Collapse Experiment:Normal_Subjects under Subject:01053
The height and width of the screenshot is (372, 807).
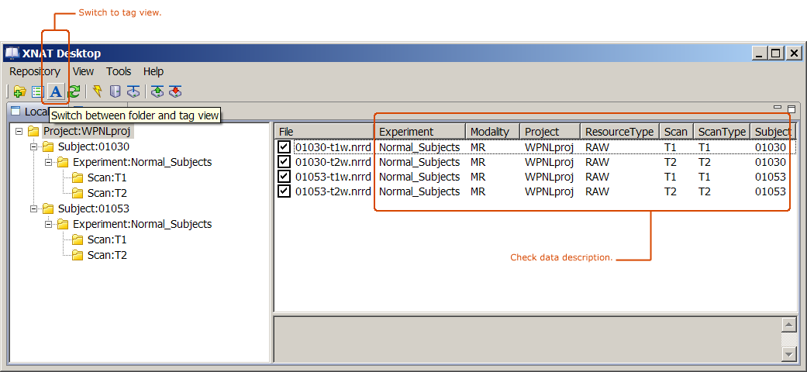coord(49,224)
